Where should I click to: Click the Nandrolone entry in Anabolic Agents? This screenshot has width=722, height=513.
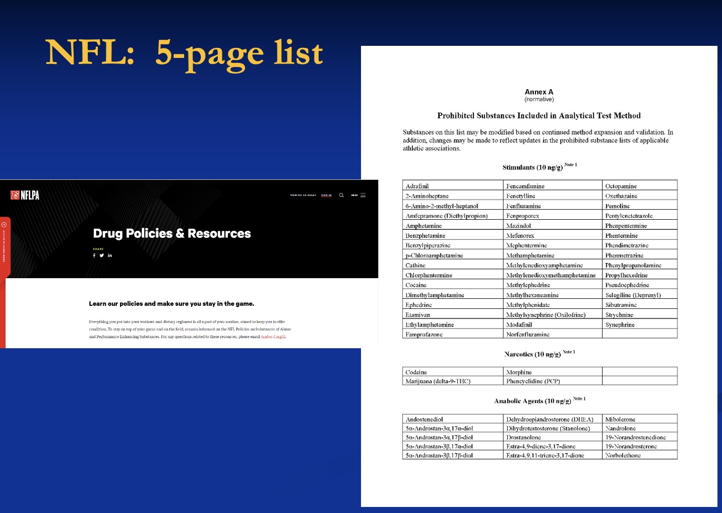pos(621,428)
